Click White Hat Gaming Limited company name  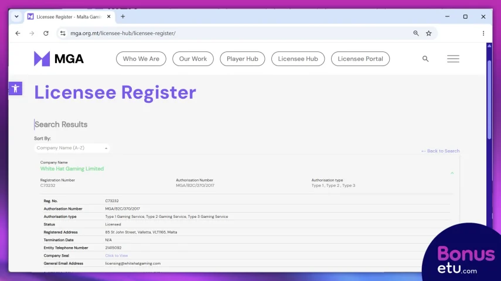click(x=72, y=168)
